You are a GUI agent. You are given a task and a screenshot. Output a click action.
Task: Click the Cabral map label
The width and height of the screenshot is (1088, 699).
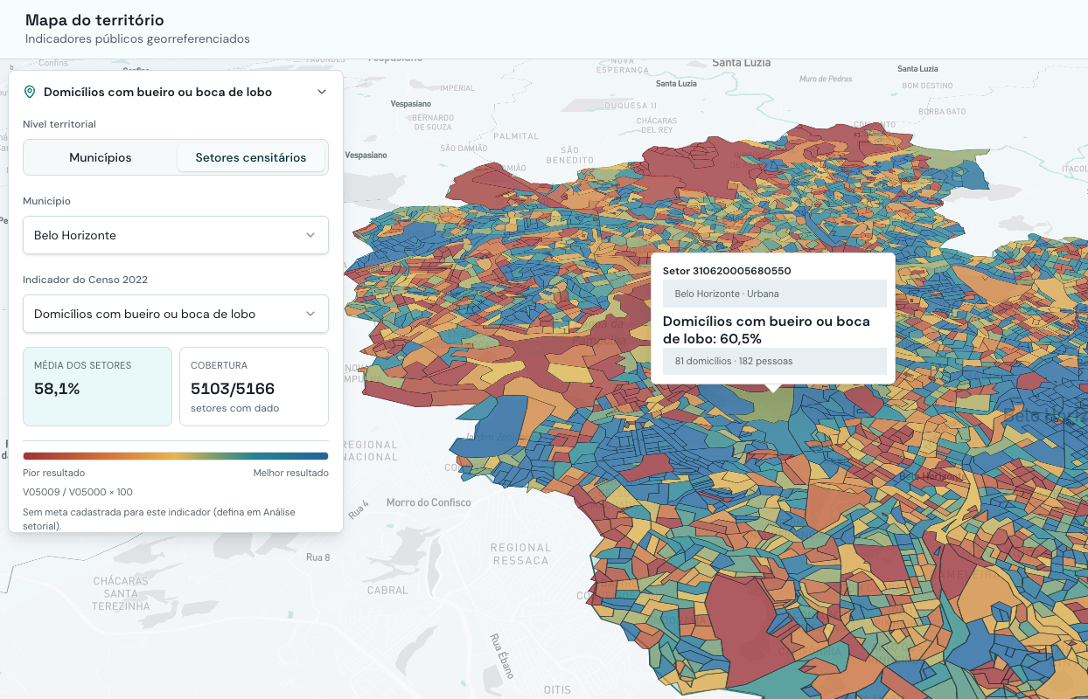click(x=387, y=591)
